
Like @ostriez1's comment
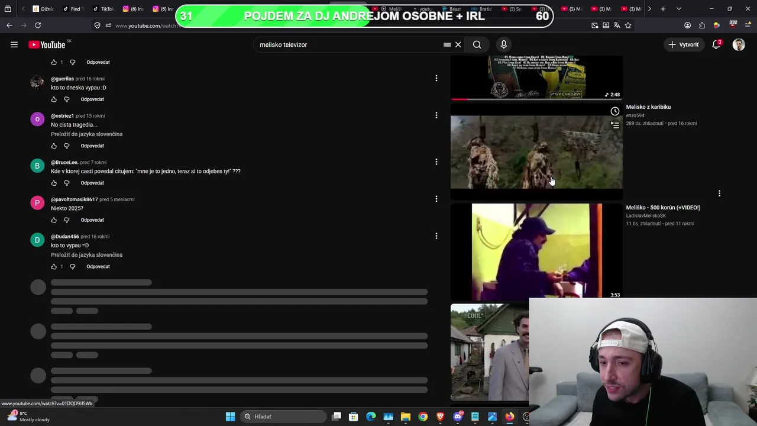click(54, 146)
